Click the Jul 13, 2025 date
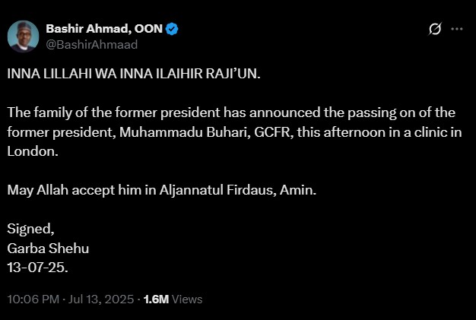Image resolution: width=476 pixels, height=320 pixels. [100, 299]
